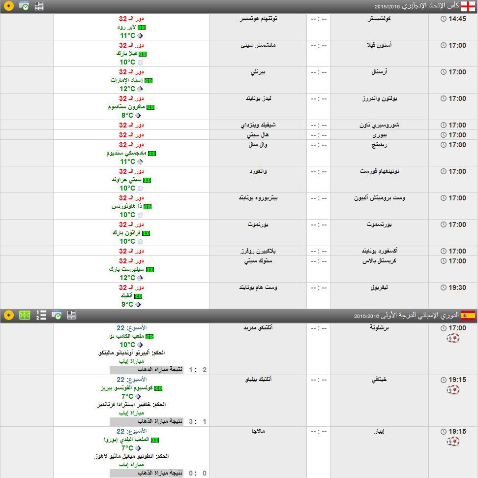478x478 pixels.
Task: Open numbered standings list icon in La Liga header
Action: pyautogui.click(x=41, y=315)
